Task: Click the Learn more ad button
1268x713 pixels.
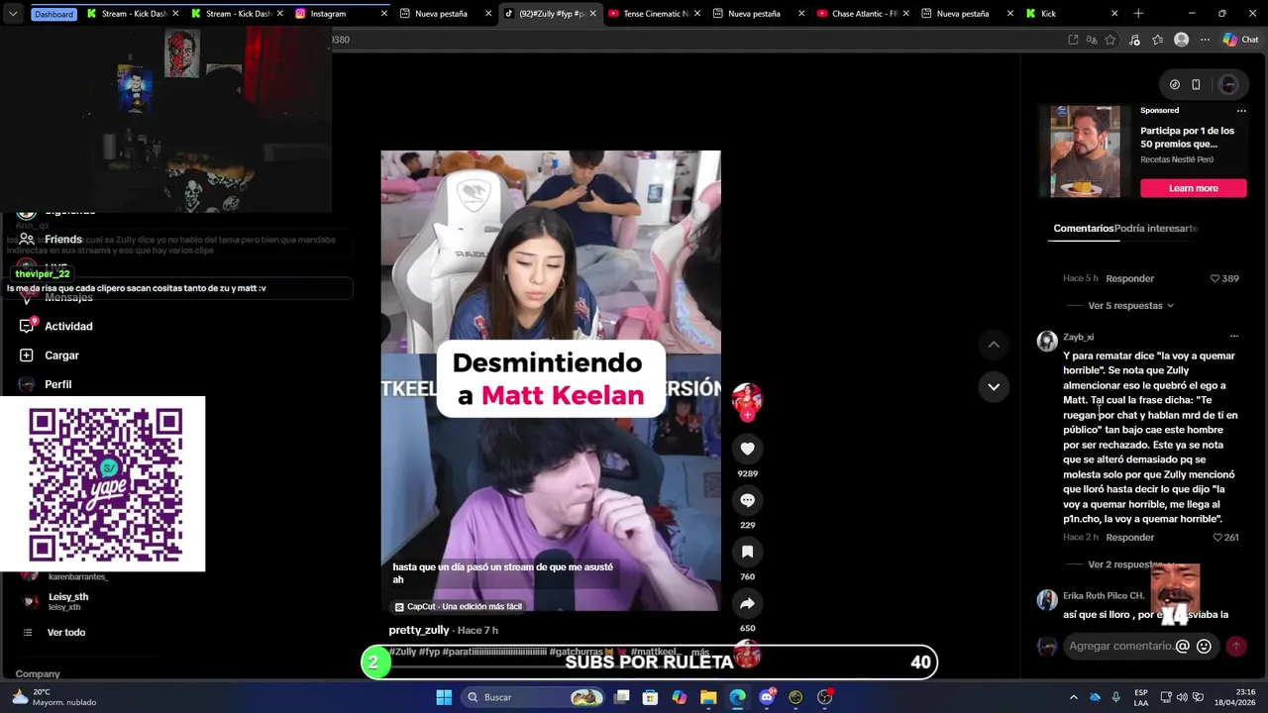Action: coord(1193,188)
